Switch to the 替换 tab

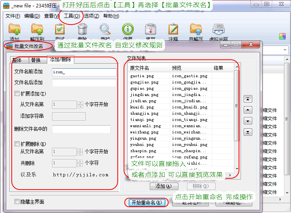click(x=38, y=60)
